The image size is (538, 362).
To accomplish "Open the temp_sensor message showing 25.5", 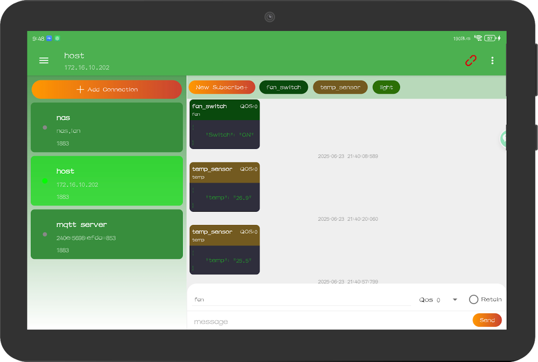I will (225, 250).
